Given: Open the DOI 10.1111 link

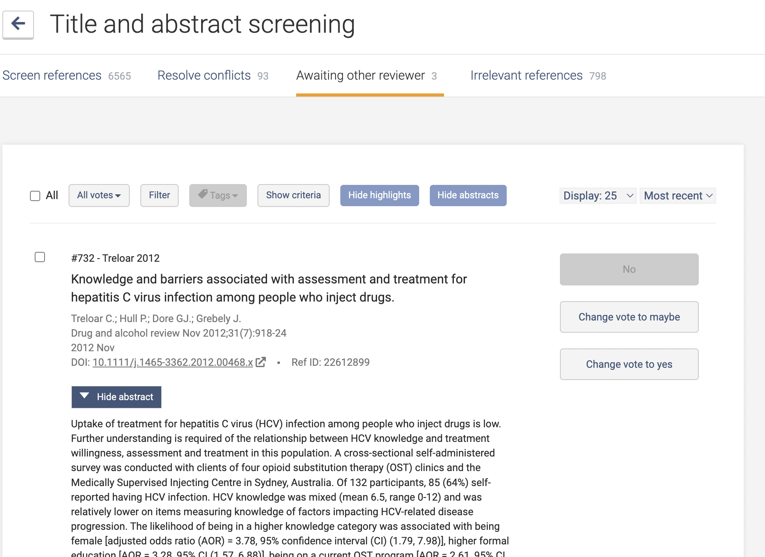Looking at the screenshot, I should (172, 362).
